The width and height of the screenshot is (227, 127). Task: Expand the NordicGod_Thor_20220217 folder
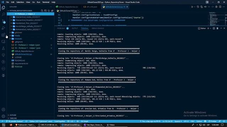(x=31, y=23)
